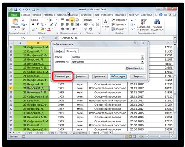185x147 pixels.
Task: Open sheet tab Диаграмма1
Action: pyautogui.click(x=80, y=133)
